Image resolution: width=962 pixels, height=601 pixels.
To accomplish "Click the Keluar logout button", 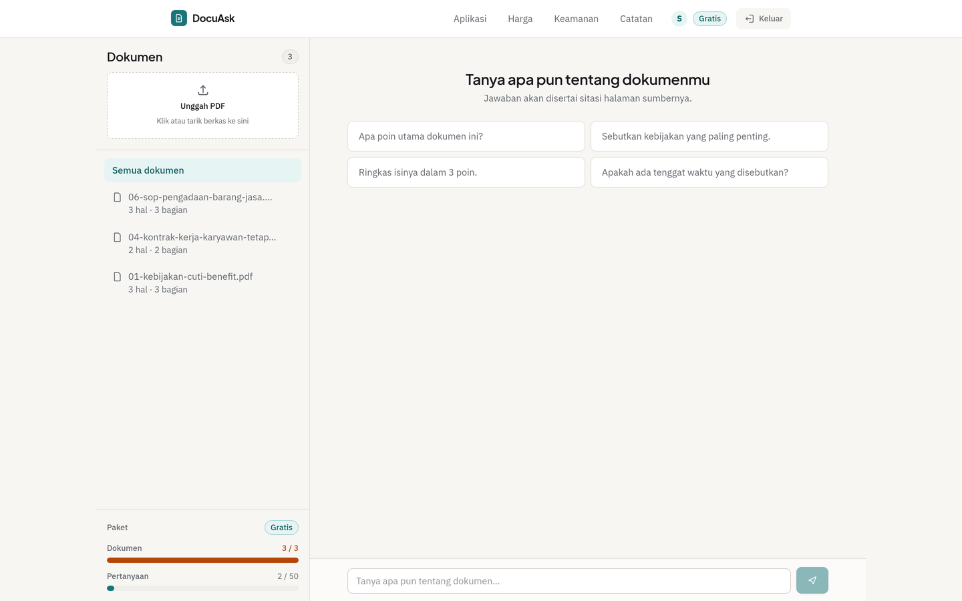I will click(x=764, y=19).
